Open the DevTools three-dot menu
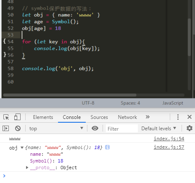 pos(178,117)
